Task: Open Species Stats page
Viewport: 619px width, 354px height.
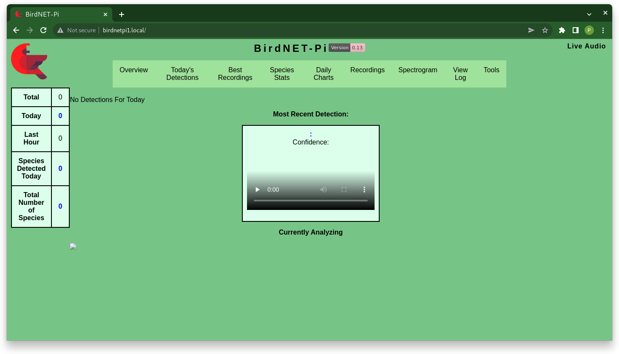Action: (282, 74)
